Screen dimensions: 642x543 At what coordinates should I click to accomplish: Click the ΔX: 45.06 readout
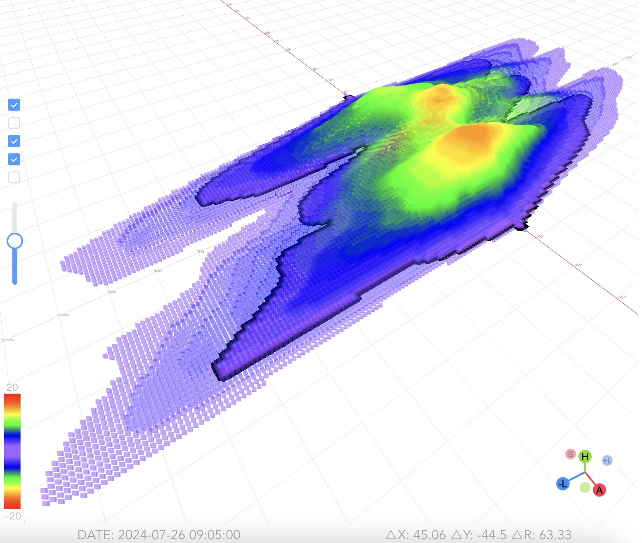(416, 535)
